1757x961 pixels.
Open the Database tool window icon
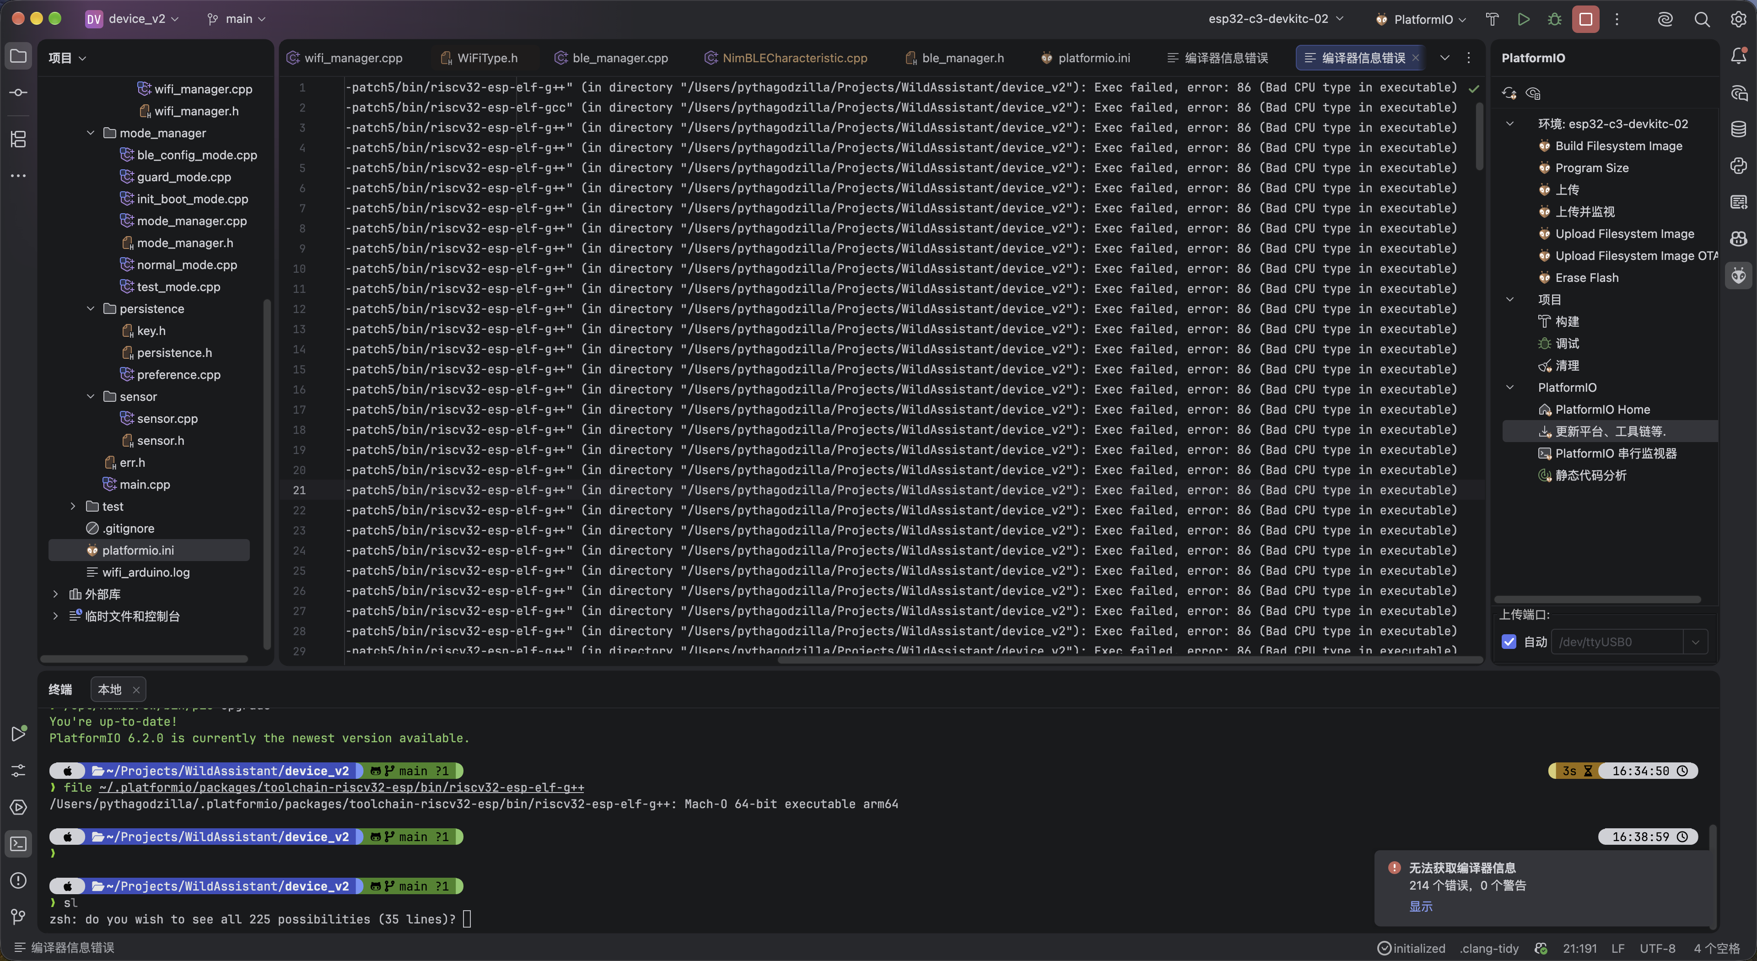point(1739,129)
